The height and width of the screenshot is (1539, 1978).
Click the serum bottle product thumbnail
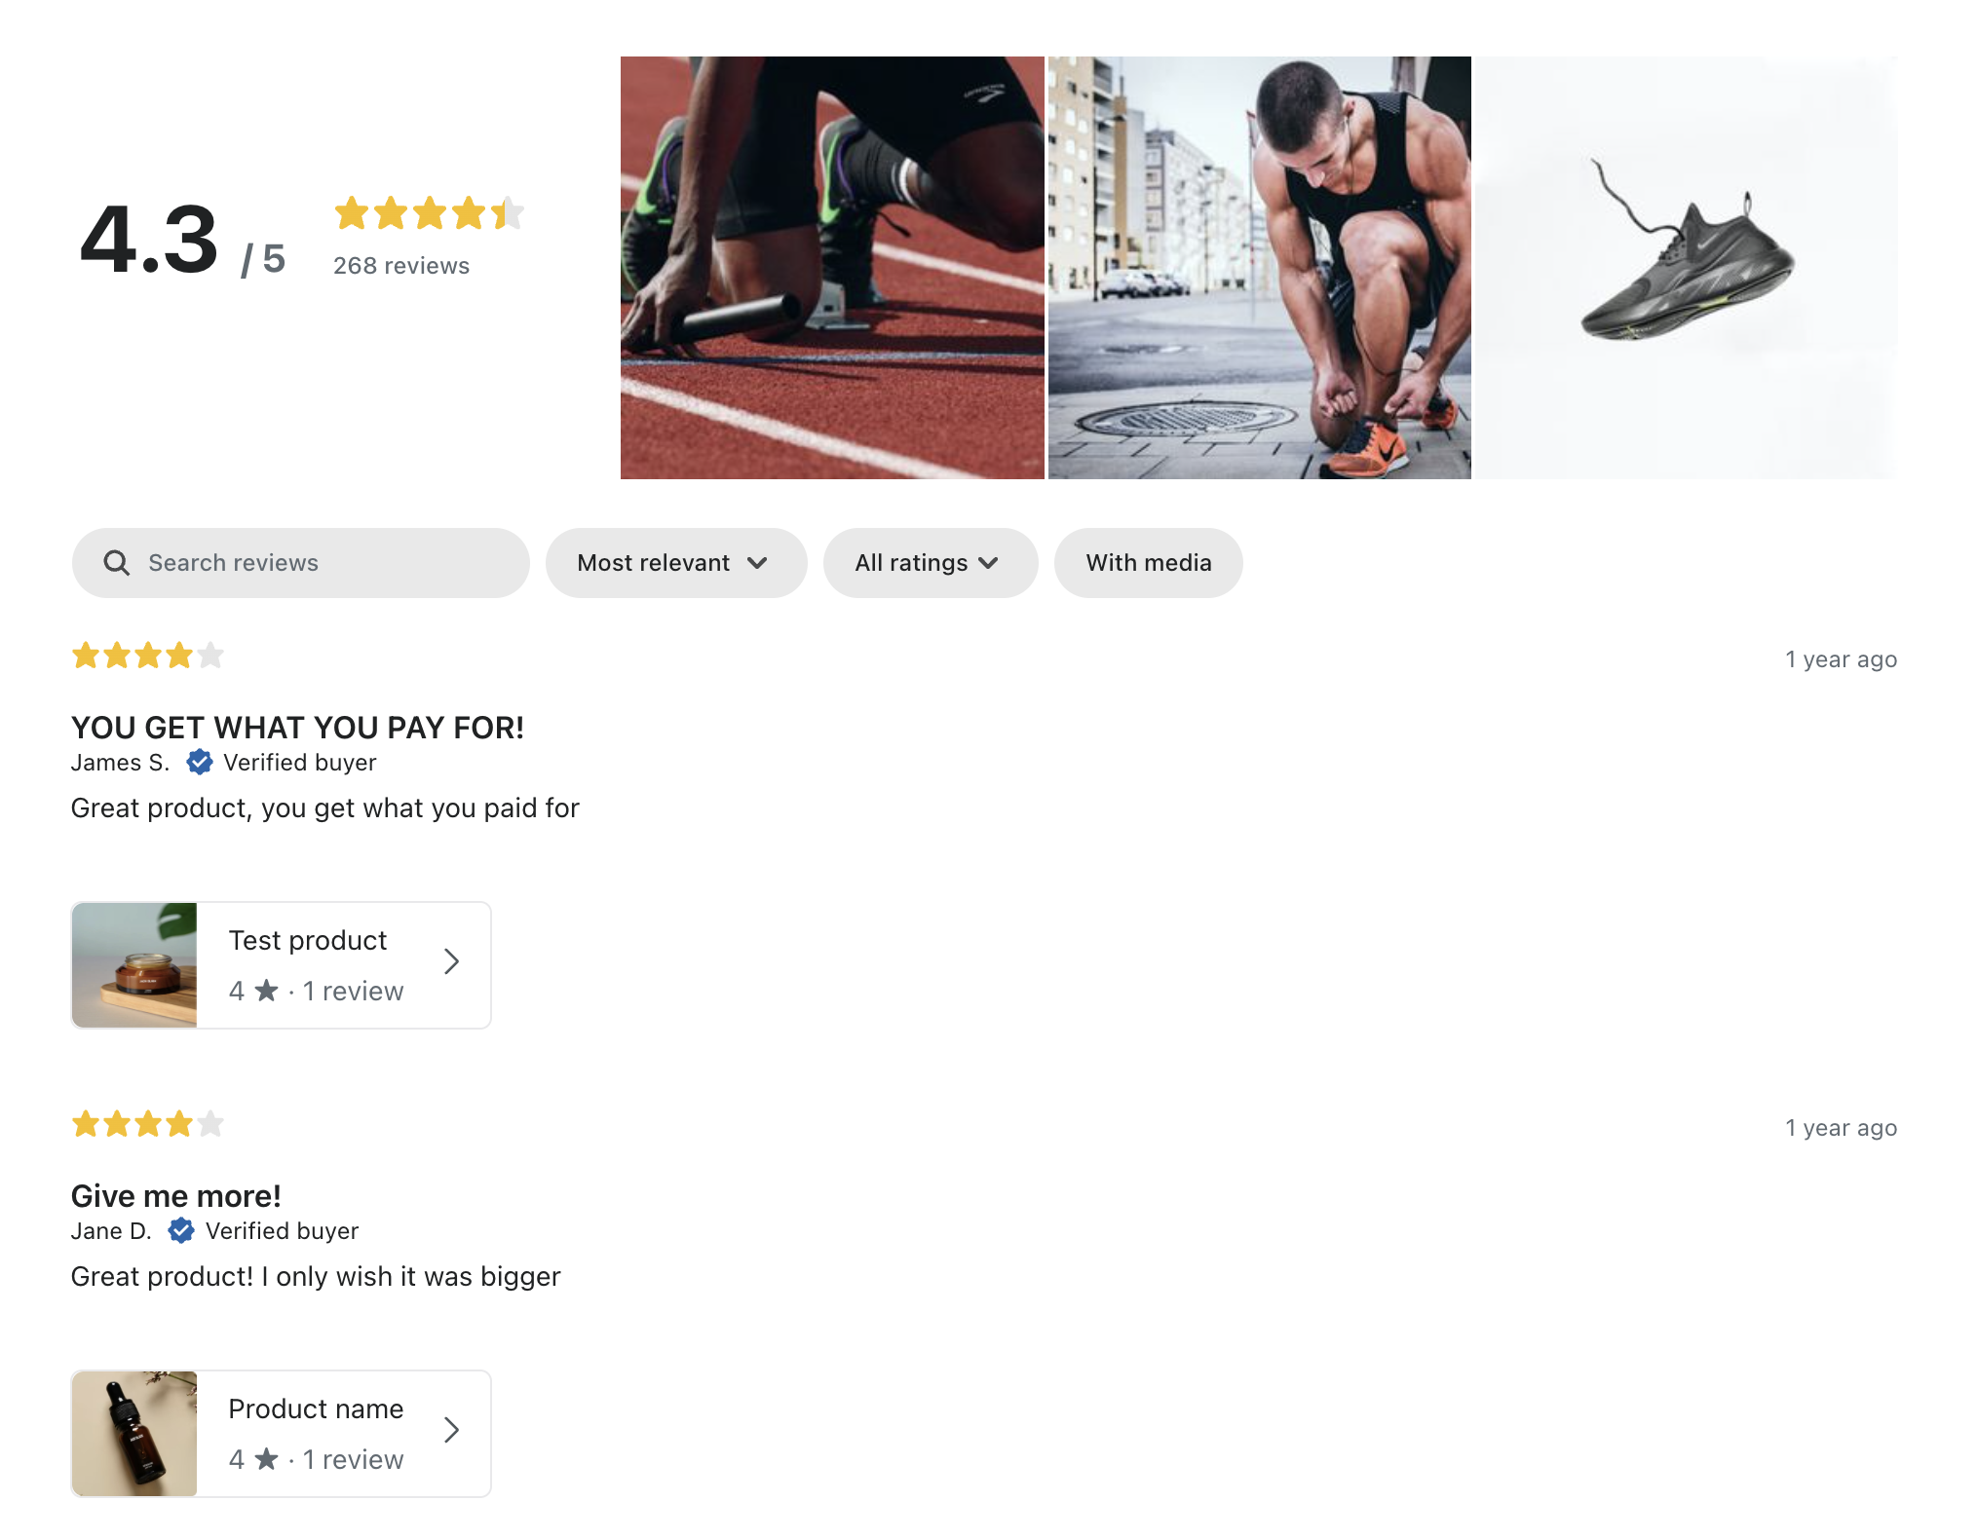point(134,1434)
